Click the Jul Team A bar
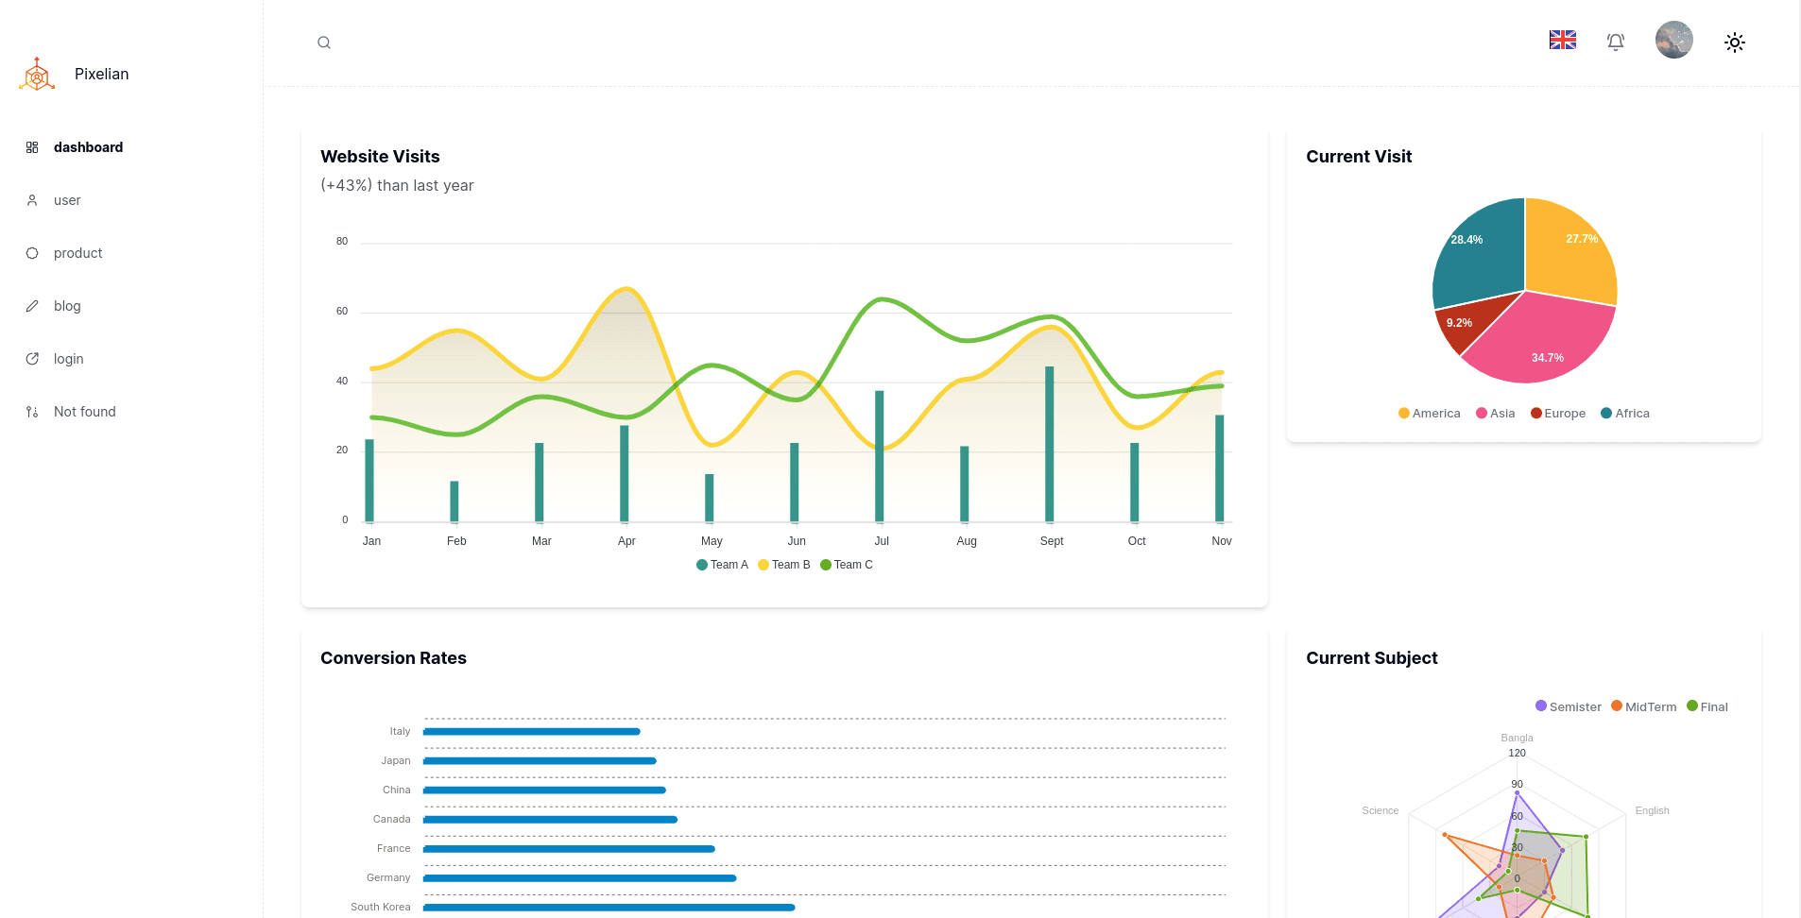1801x918 pixels. [879, 456]
